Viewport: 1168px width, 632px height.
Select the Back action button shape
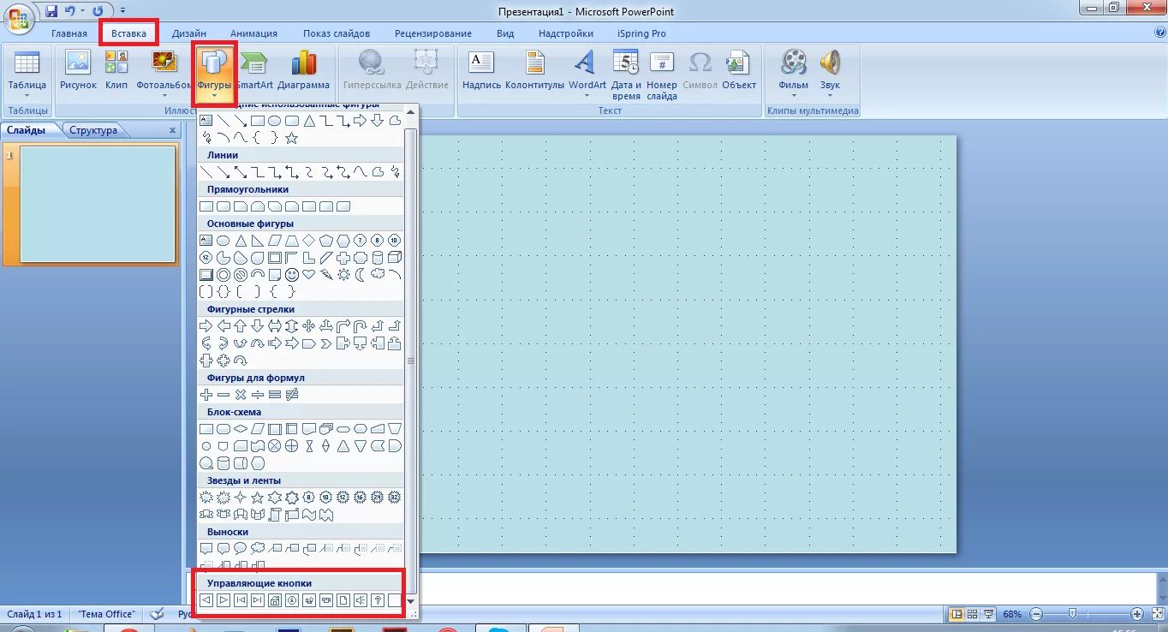pos(206,600)
